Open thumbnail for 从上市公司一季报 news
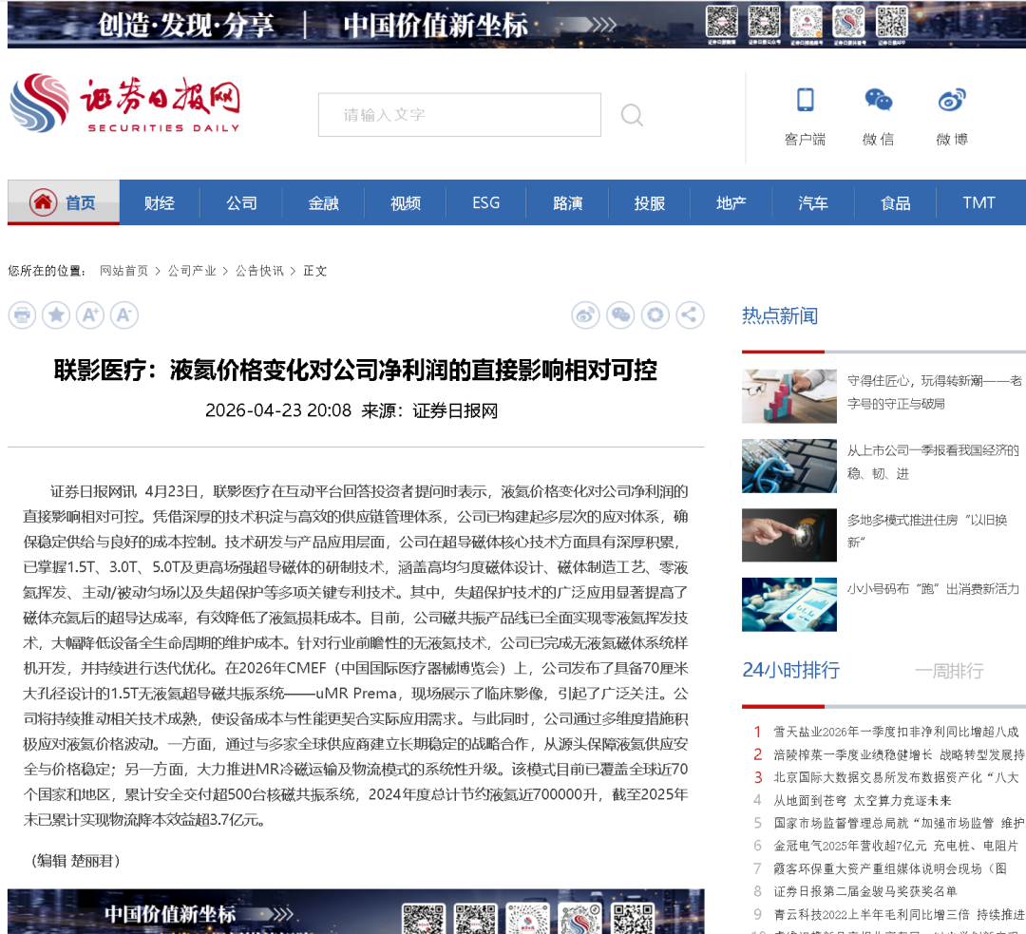1026x934 pixels. 789,466
